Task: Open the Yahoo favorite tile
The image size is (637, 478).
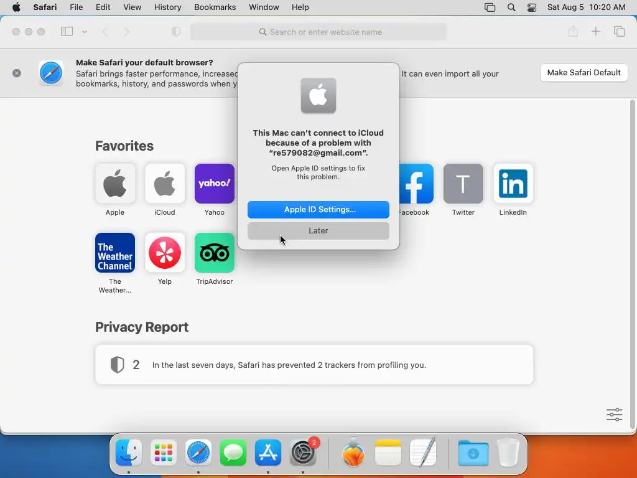Action: (x=215, y=184)
